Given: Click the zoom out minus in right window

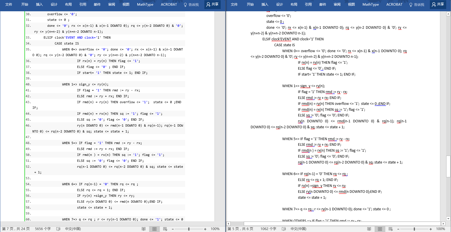Looking at the screenshot, I should (x=398, y=229).
